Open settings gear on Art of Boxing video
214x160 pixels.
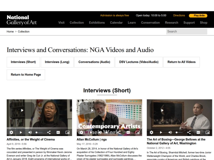(x=151, y=132)
